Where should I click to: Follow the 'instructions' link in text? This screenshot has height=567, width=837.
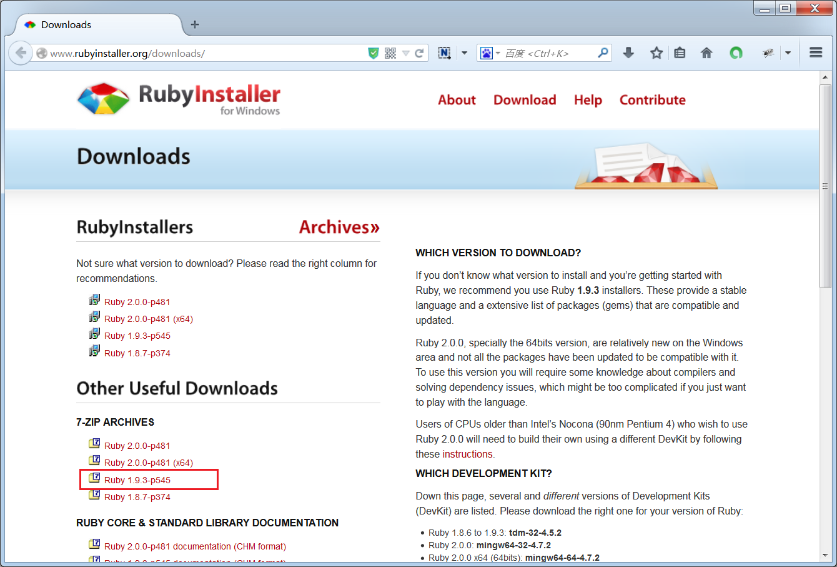pos(467,454)
